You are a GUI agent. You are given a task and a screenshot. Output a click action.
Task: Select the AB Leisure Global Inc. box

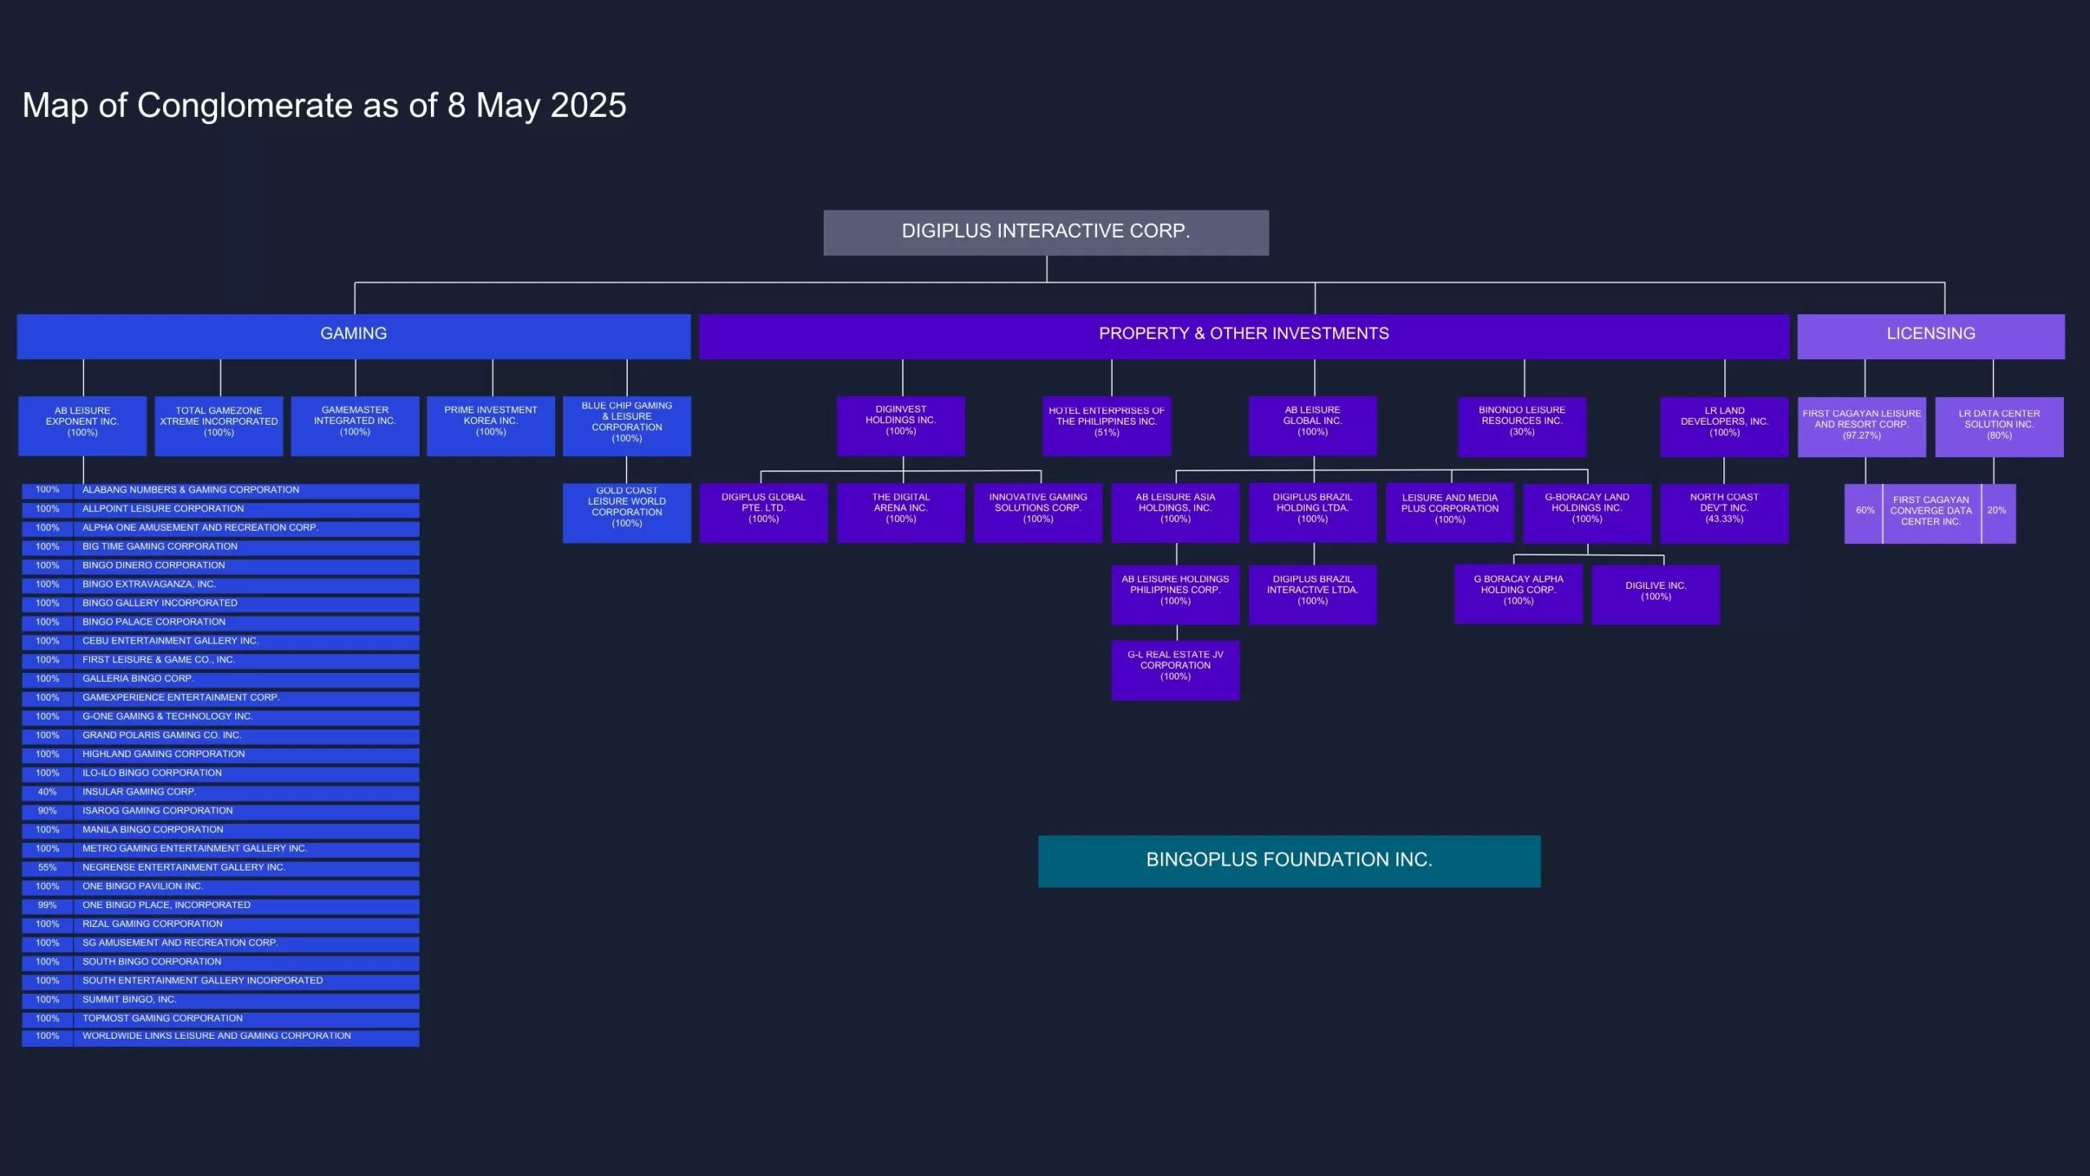pos(1313,425)
